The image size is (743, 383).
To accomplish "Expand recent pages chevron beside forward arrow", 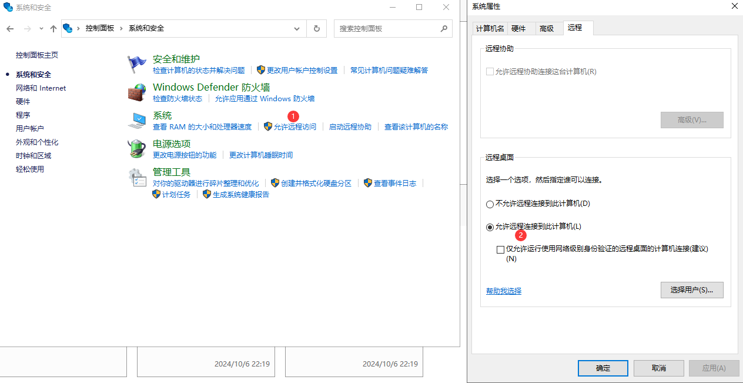I will click(41, 28).
